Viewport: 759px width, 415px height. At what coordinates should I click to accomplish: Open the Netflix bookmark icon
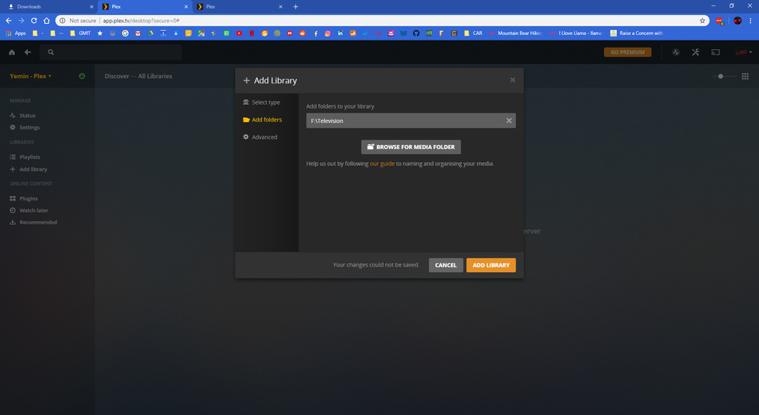pos(252,33)
